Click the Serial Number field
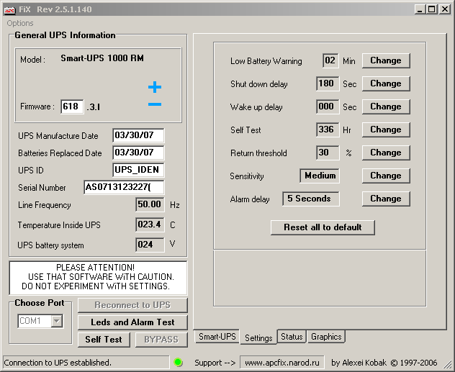 click(124, 187)
